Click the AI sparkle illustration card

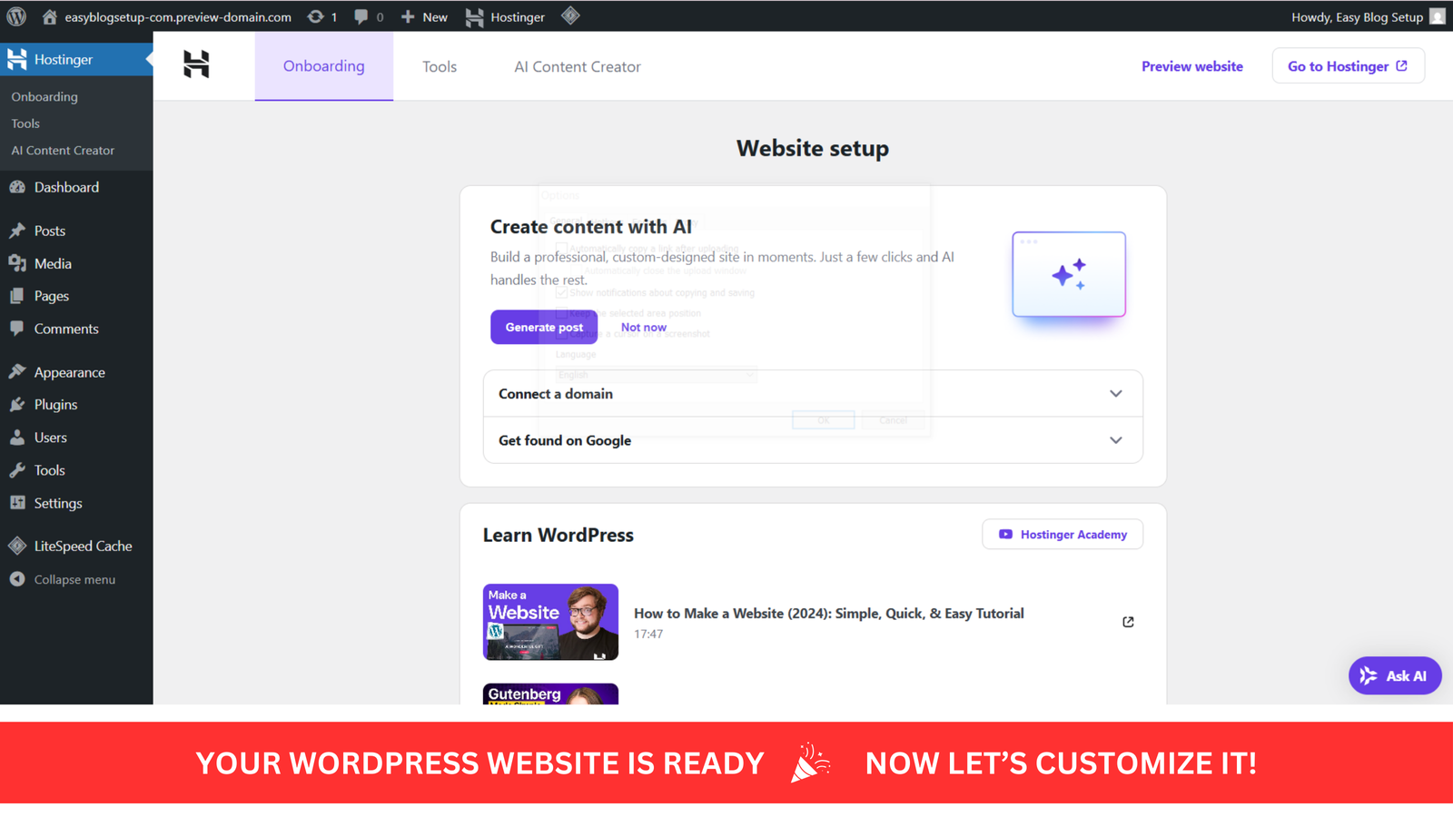pos(1069,274)
